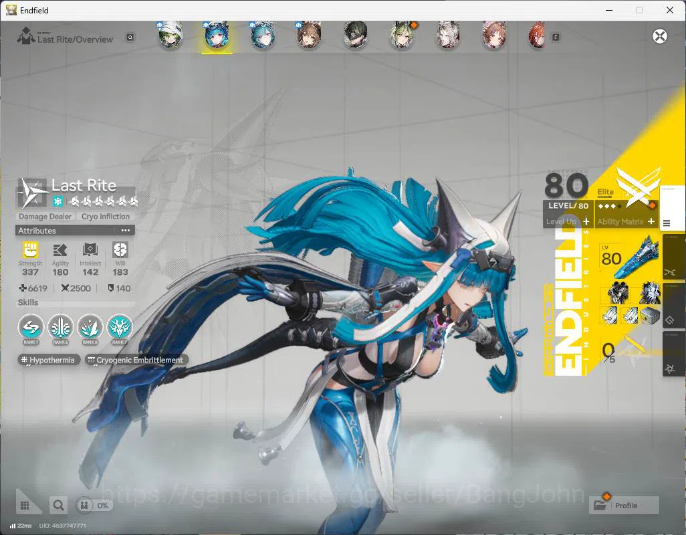Open the dark armor gear slot
This screenshot has width=686, height=535.
tap(618, 292)
